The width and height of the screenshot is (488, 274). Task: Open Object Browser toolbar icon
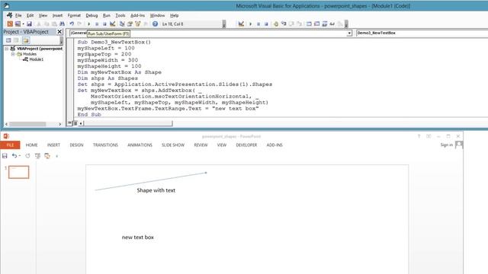tap(138, 24)
